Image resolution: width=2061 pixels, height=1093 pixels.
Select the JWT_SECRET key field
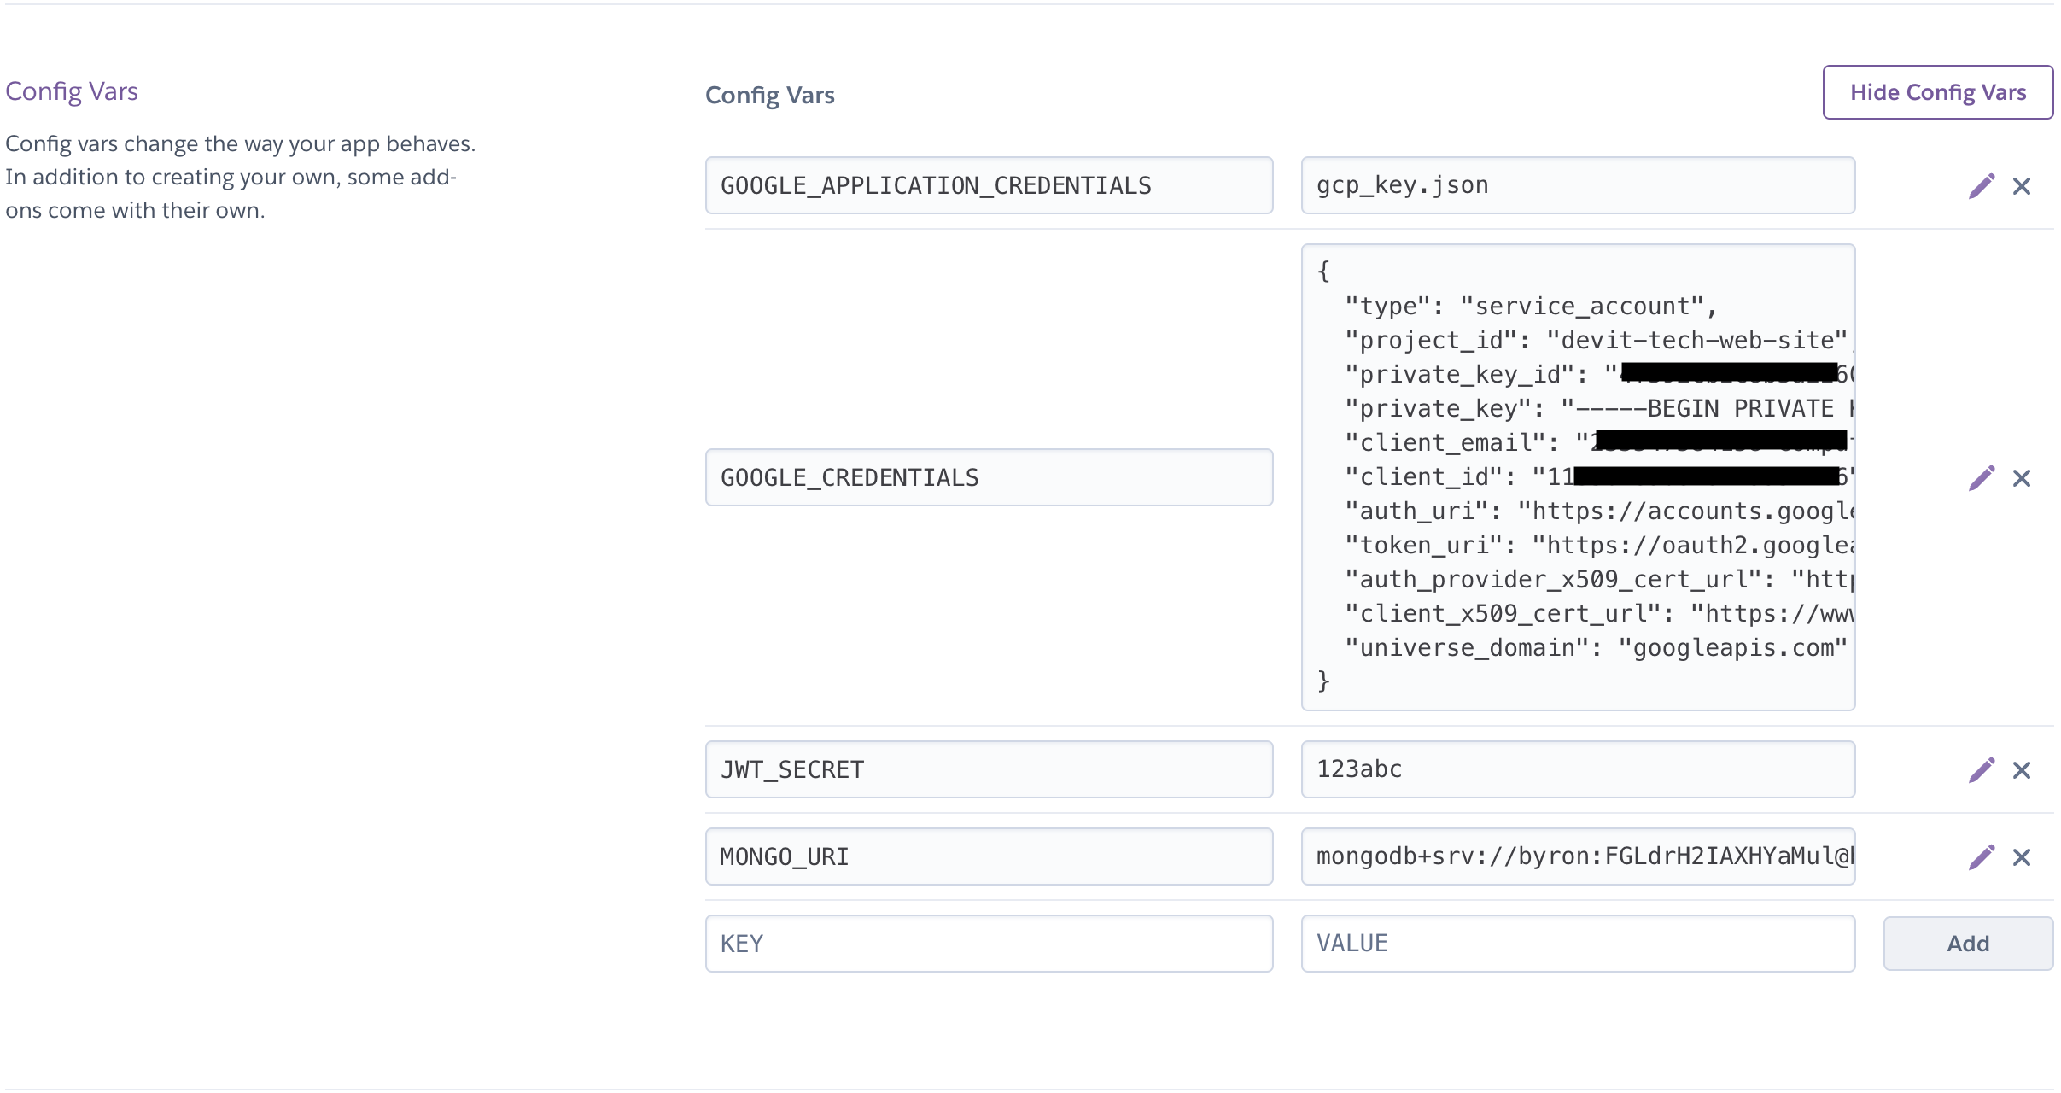click(x=989, y=769)
